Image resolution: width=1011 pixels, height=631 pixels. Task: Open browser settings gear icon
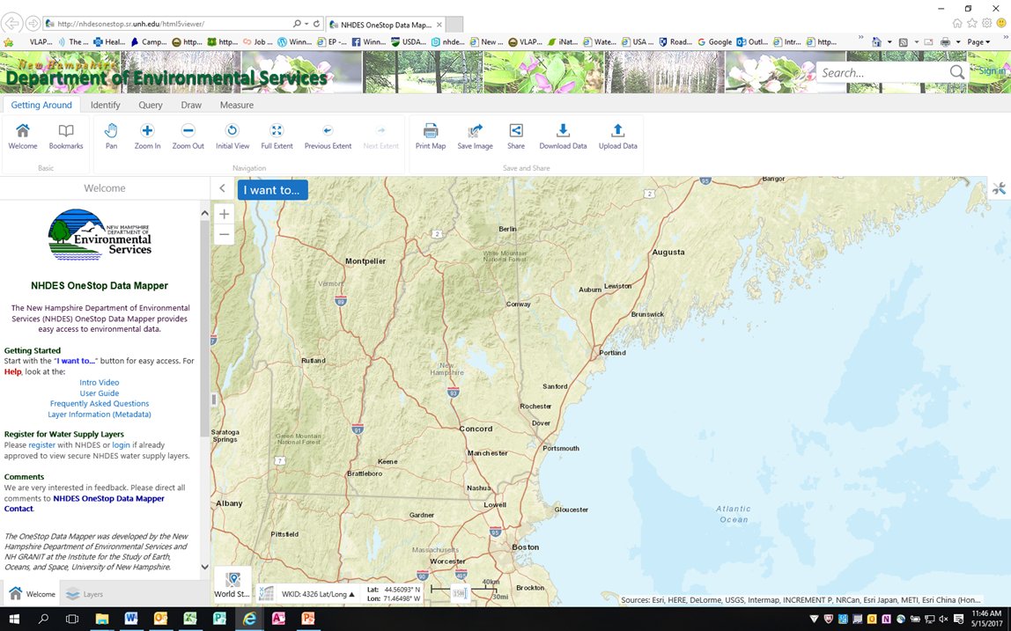[x=986, y=23]
